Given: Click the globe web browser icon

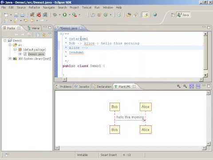Looking at the screenshot, I should pos(155,15).
